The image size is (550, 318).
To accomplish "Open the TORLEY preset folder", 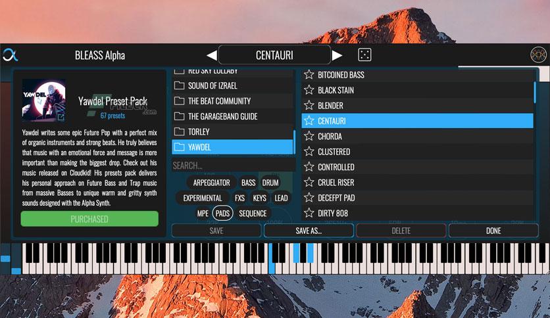I will coord(232,131).
